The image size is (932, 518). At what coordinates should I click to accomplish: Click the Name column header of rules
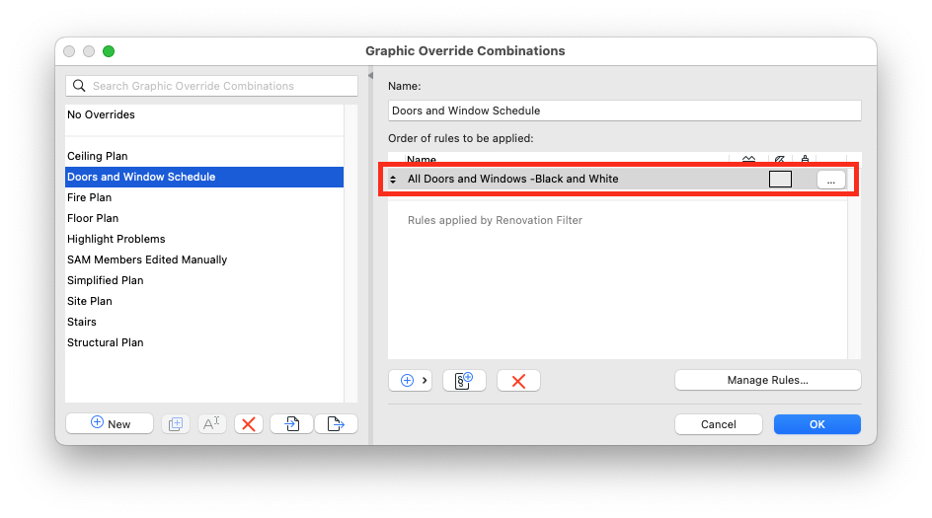(421, 159)
